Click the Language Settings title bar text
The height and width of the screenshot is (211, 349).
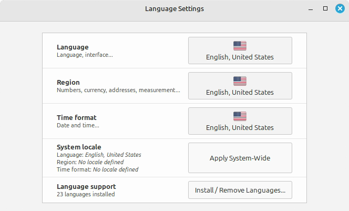point(174,8)
